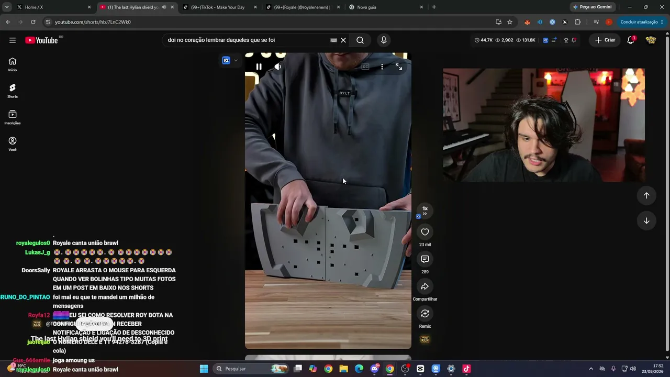Go to the next Short with the down arrow
The height and width of the screenshot is (377, 670).
point(646,220)
